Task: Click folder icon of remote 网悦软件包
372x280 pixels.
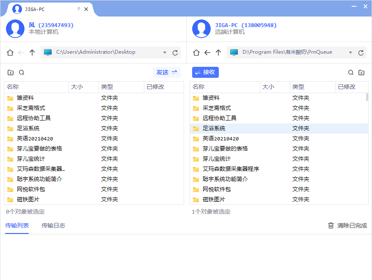Action: pyautogui.click(x=196, y=189)
